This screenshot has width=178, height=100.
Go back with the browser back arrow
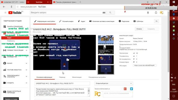tap(4, 7)
